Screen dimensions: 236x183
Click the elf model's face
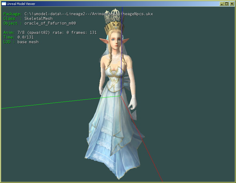[x=116, y=41]
